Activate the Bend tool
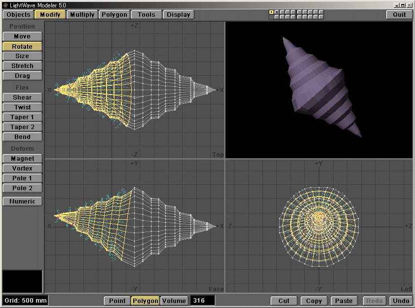Screen dimensions: 415x308 click(22, 137)
